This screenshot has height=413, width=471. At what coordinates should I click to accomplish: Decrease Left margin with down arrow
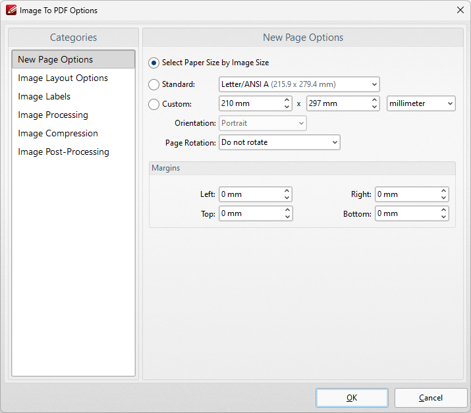[x=287, y=198]
